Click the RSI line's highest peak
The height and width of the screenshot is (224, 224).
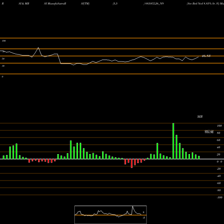click(39, 47)
